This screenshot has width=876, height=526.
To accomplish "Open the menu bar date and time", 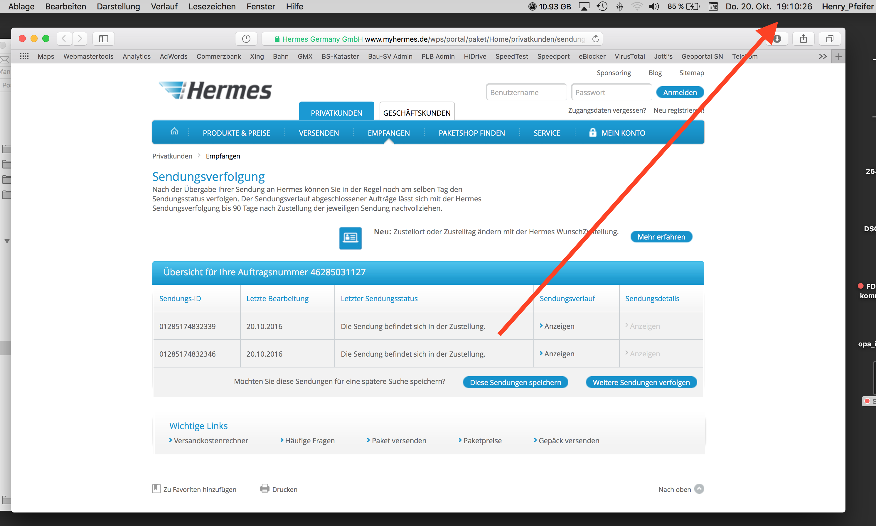I will click(769, 6).
